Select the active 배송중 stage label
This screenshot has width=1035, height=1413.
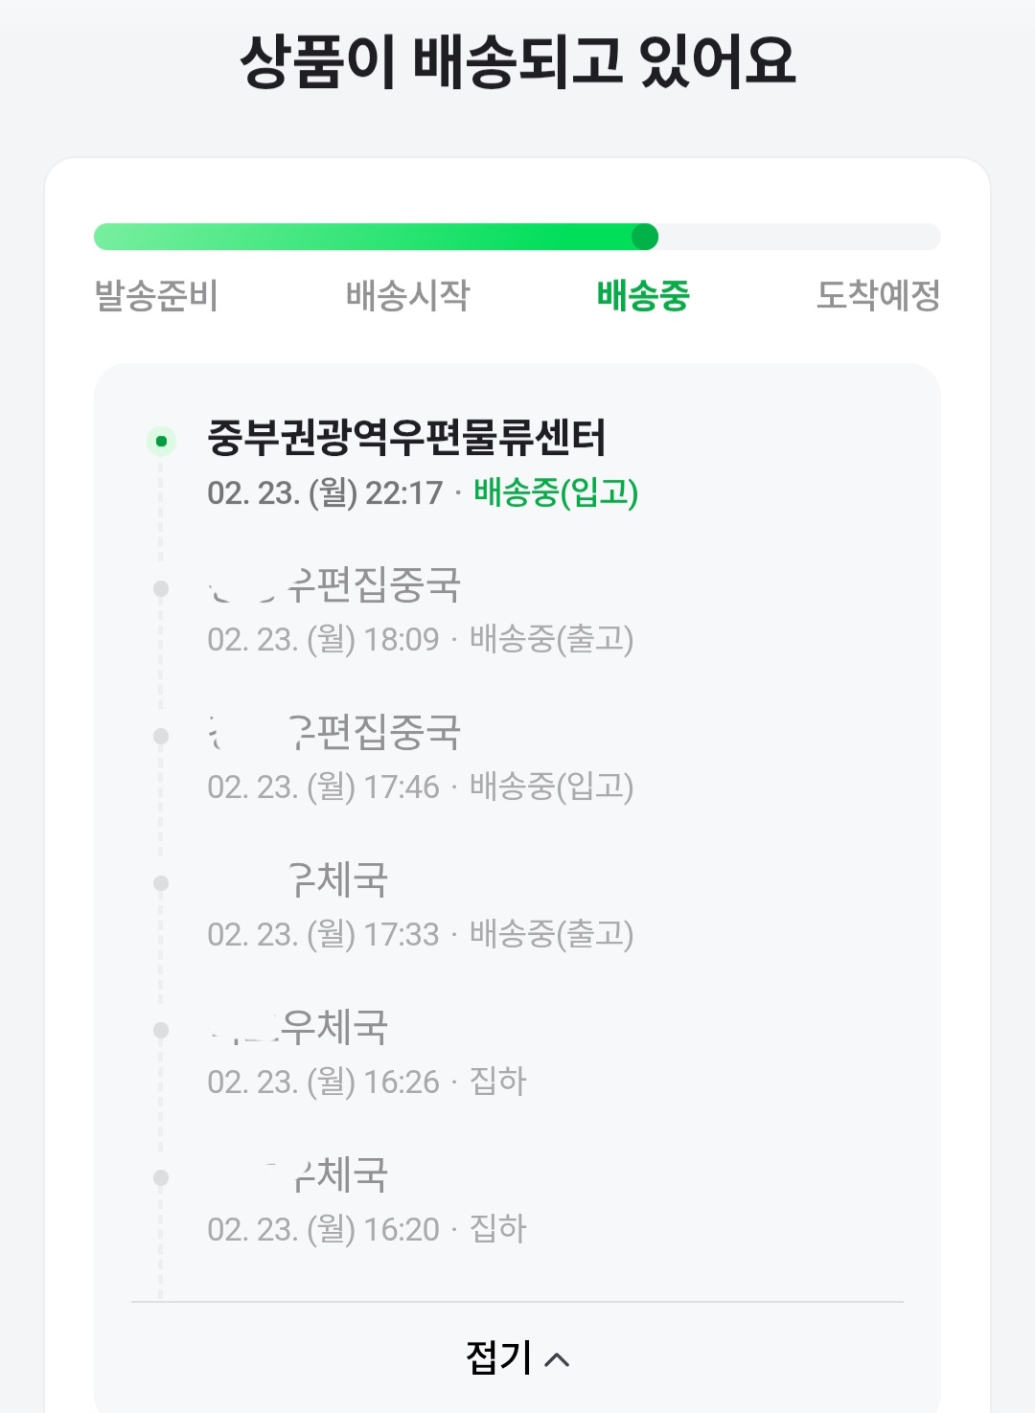pos(643,295)
